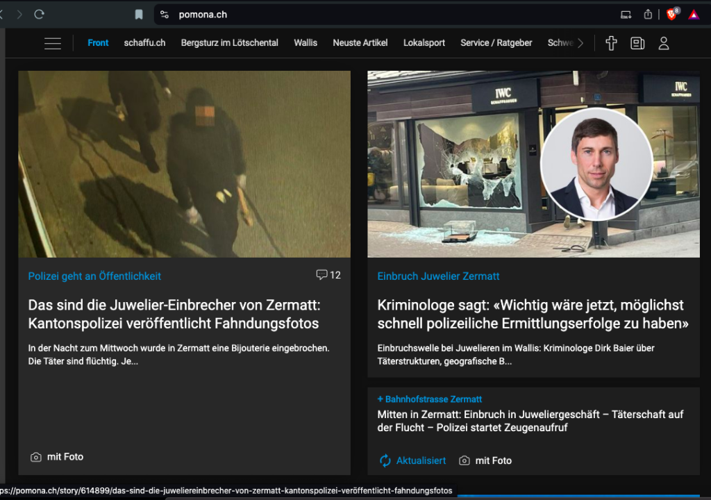711x500 pixels.
Task: Click the mit Foto label beside Aktualisiert
Action: (494, 460)
